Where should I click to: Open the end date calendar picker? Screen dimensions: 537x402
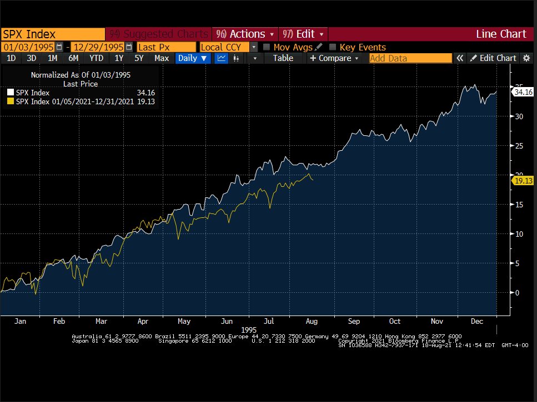click(x=129, y=47)
